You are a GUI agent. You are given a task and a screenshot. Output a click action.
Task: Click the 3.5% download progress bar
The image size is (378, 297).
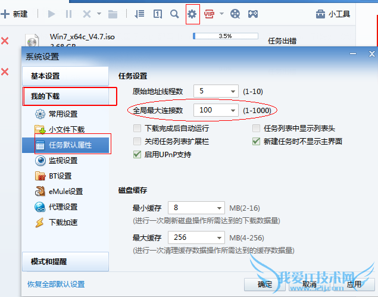pyautogui.click(x=226, y=36)
